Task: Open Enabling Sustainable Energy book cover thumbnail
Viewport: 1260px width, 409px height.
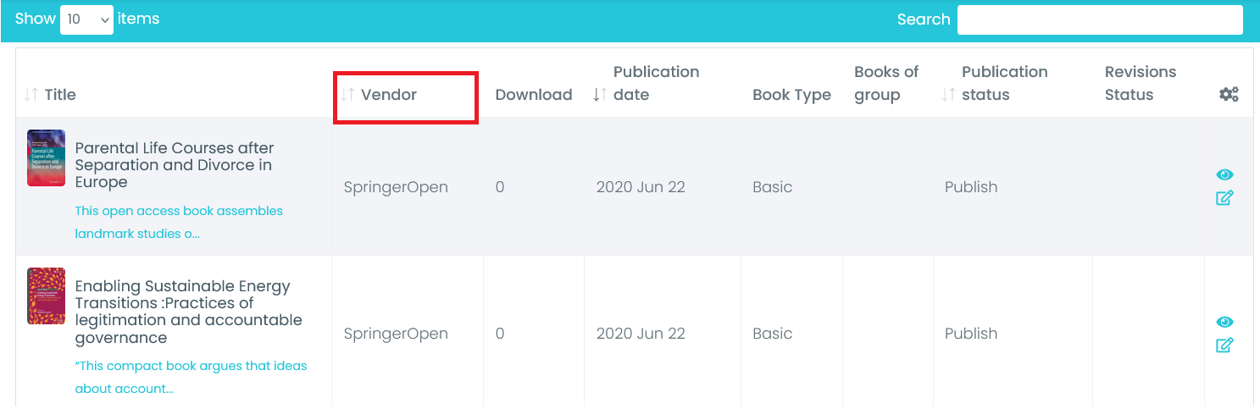Action: click(x=46, y=296)
